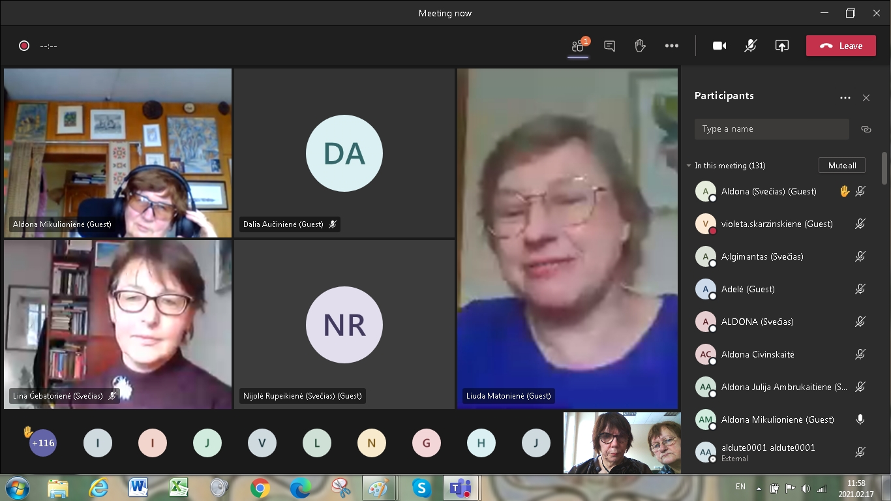Click the Mute all button
The image size is (891, 501).
841,166
